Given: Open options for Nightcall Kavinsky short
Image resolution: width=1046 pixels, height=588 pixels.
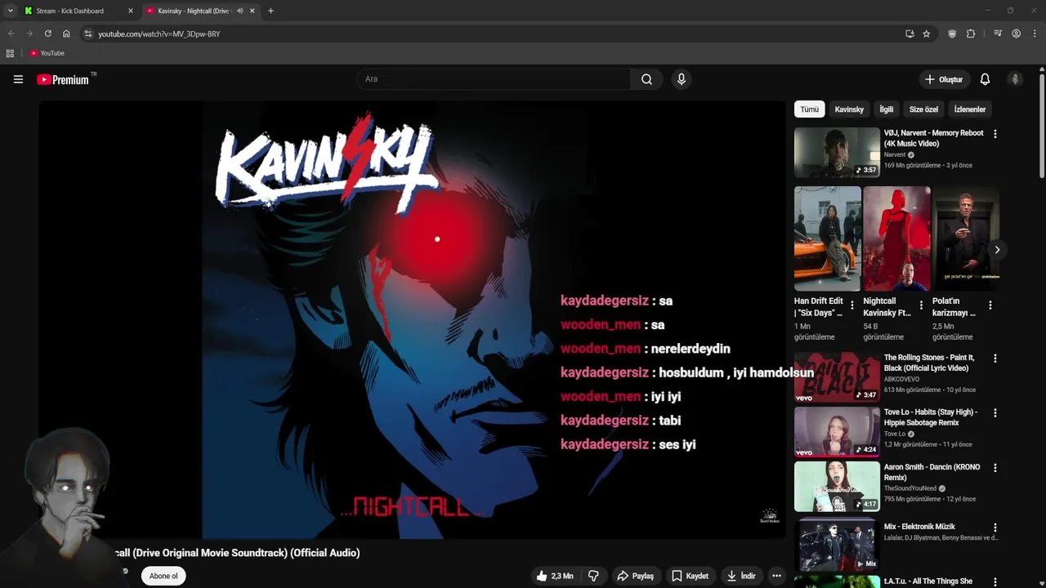Looking at the screenshot, I should (921, 305).
